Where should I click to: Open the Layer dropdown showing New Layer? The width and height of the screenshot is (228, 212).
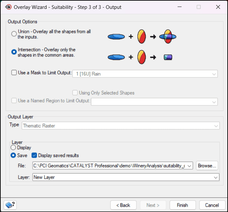click(126, 177)
